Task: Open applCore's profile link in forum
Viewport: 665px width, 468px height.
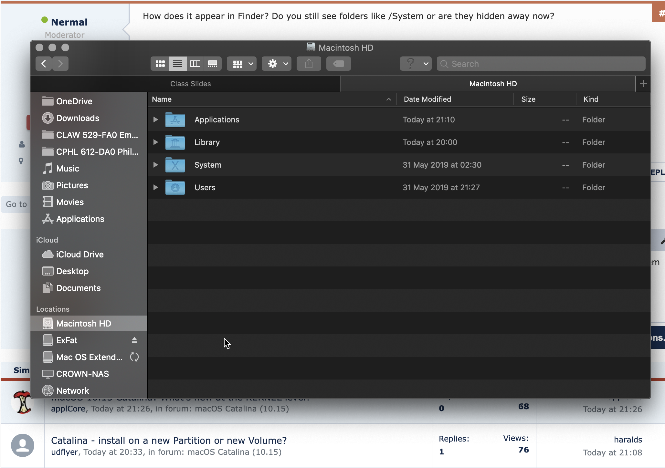Action: coord(68,409)
